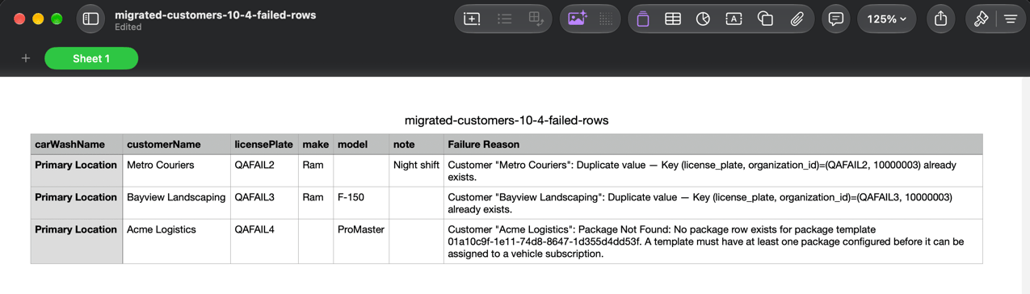Select the QAFAIL2 license plate cell
This screenshot has height=294, width=1030.
point(265,170)
